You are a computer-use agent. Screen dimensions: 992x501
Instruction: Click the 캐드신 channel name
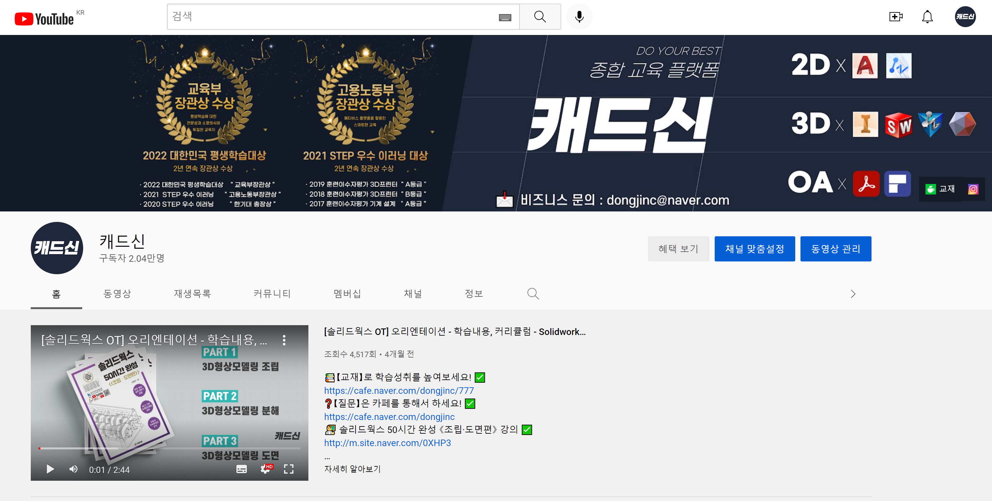tap(122, 241)
